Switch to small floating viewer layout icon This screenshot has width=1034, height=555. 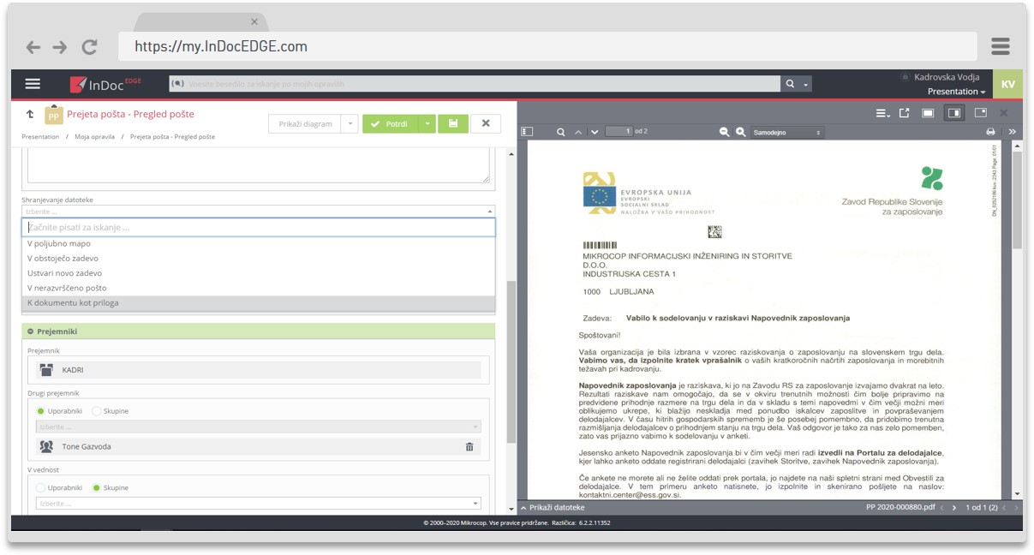980,113
